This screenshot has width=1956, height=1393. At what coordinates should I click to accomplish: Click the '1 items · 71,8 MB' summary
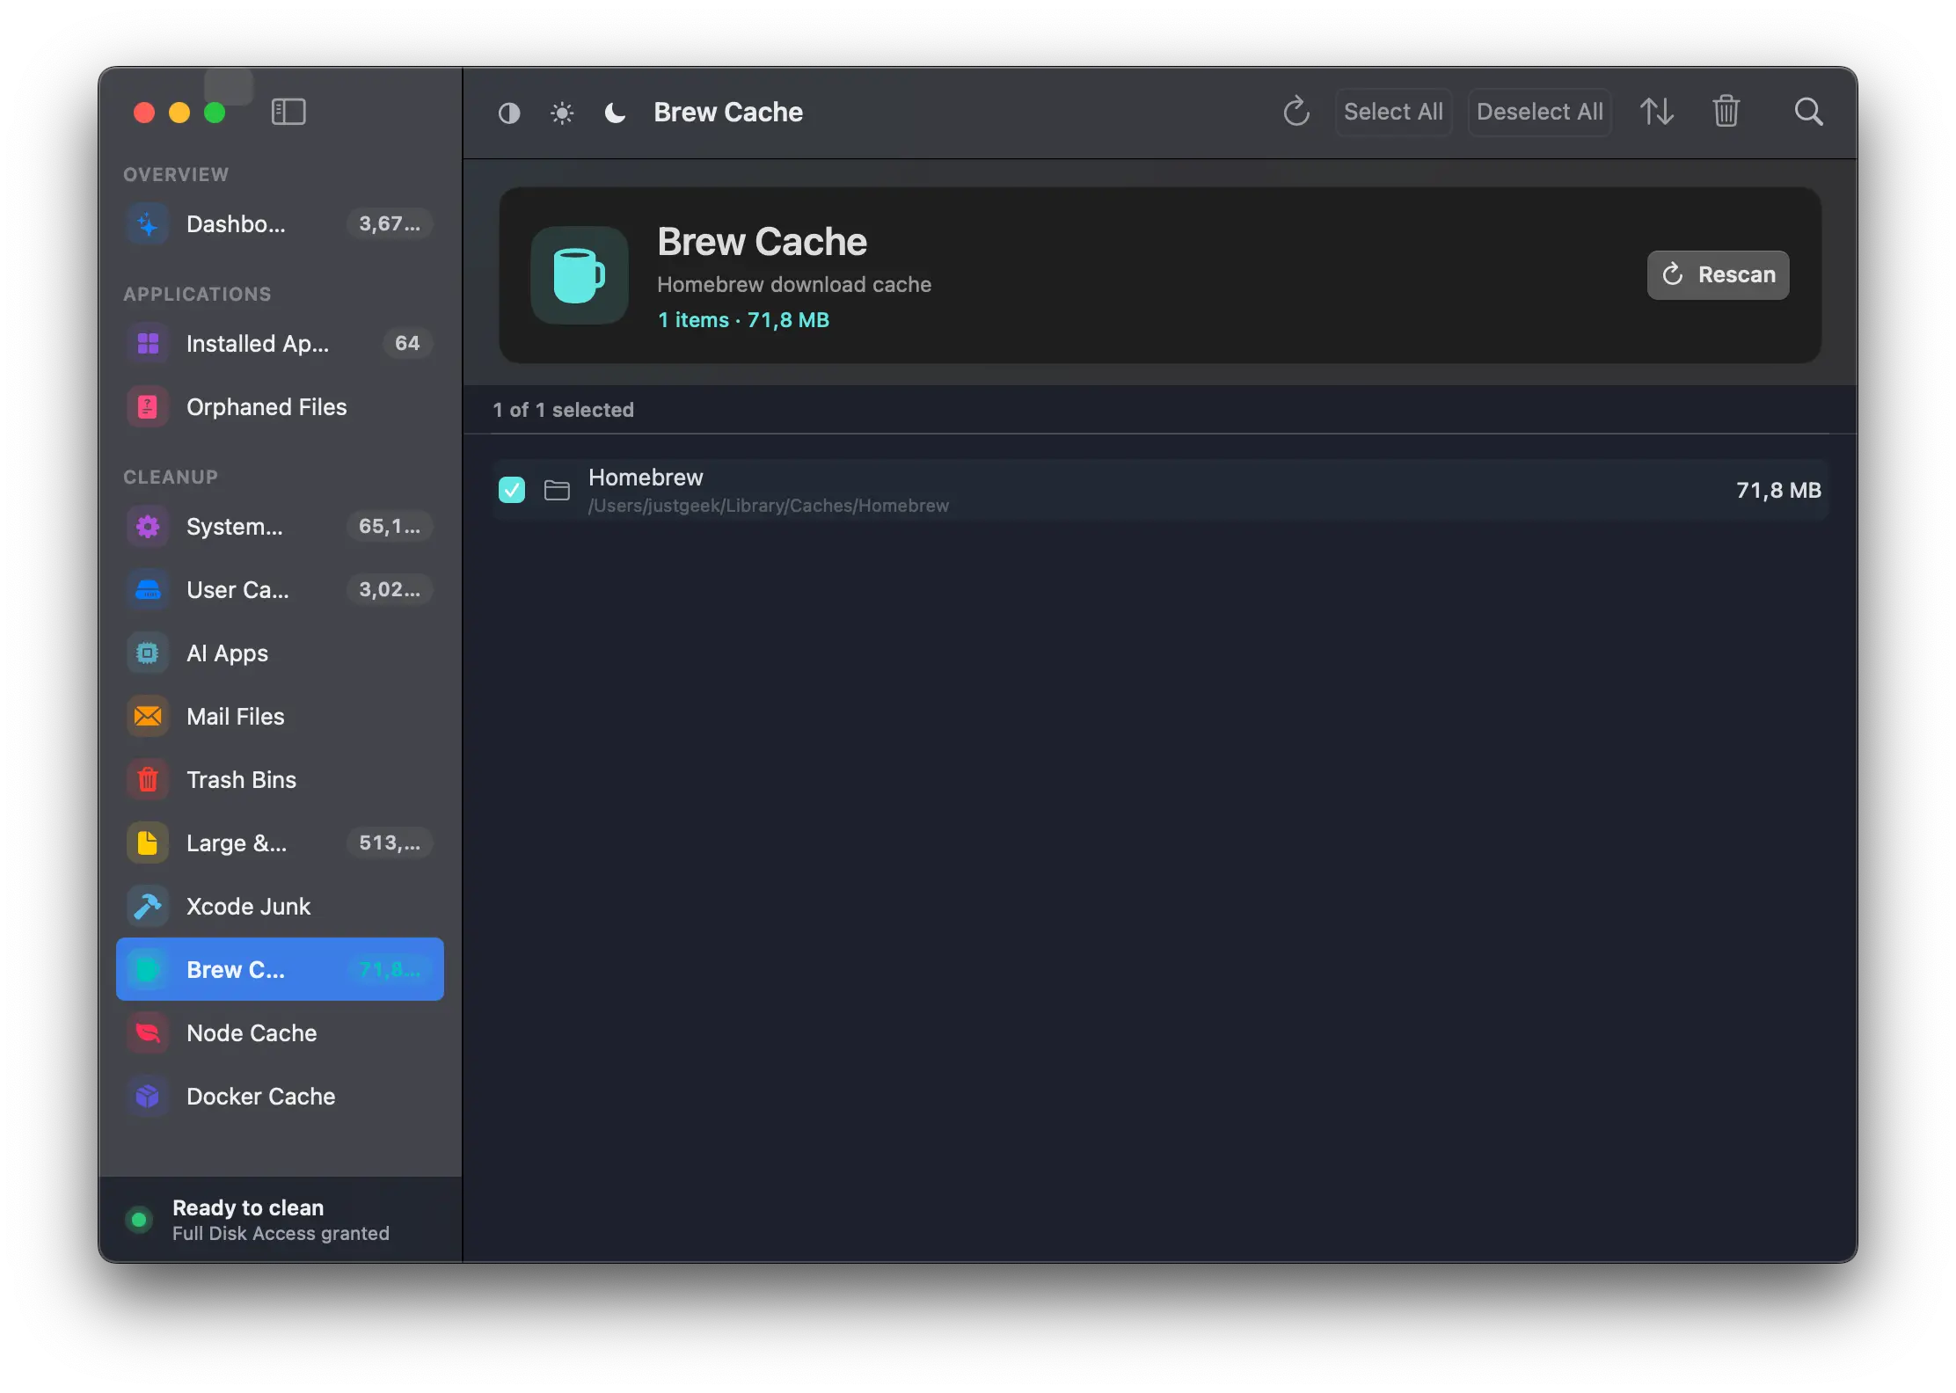point(743,320)
